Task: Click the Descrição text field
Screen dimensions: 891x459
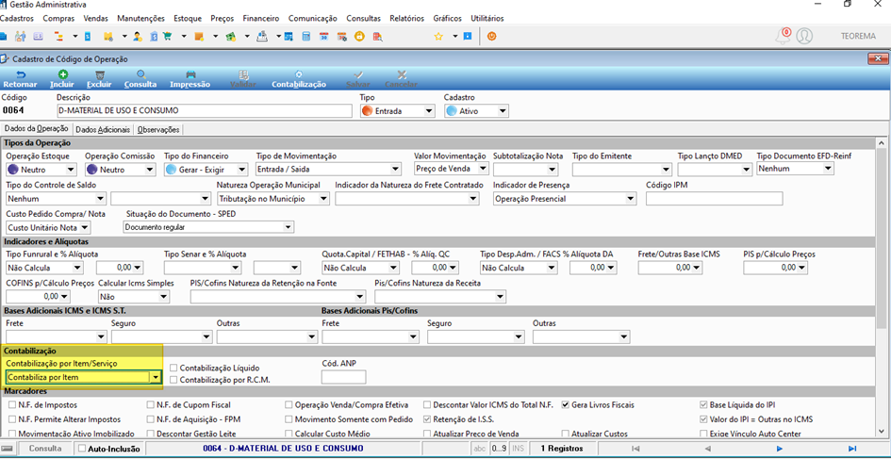Action: coord(205,111)
